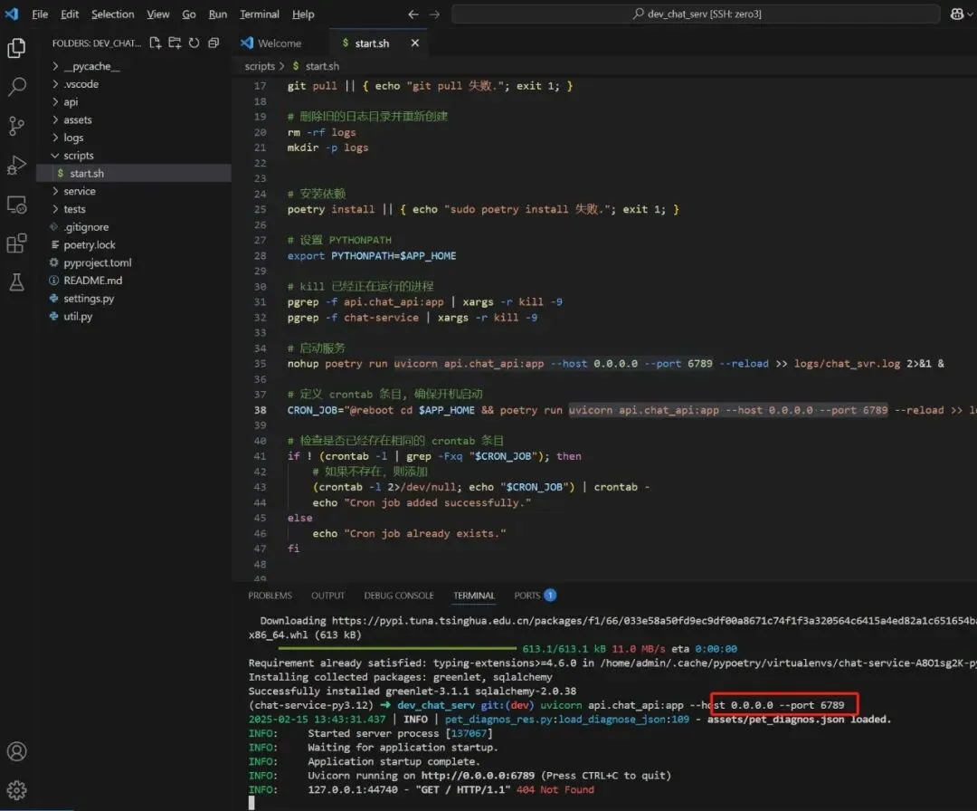
Task: Click "Cron job added successfully." code text
Action: click(x=438, y=502)
